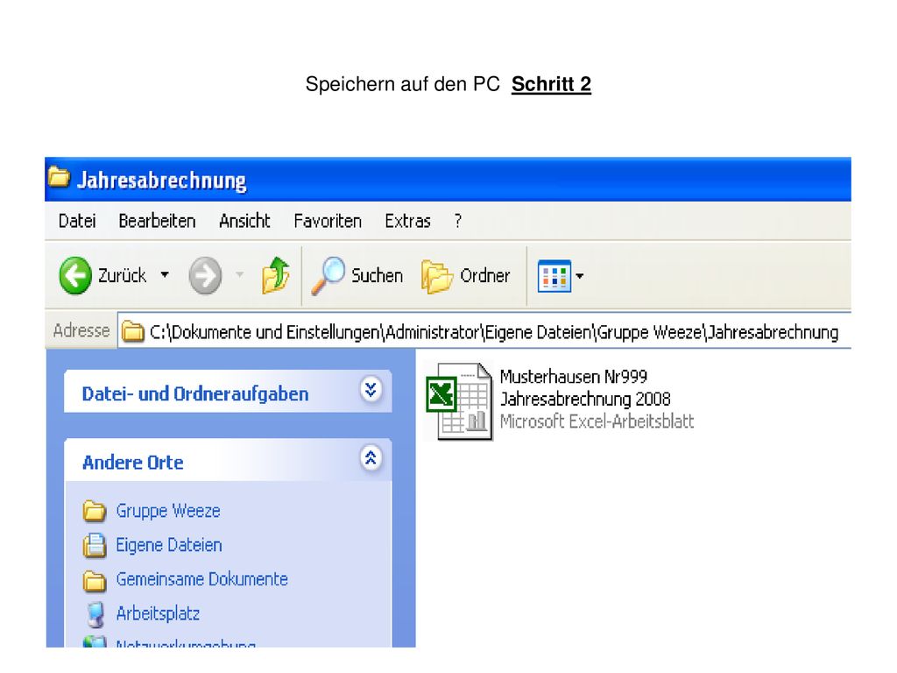Image resolution: width=897 pixels, height=673 pixels.
Task: Open the Arbeitsplatz link
Action: (x=158, y=613)
